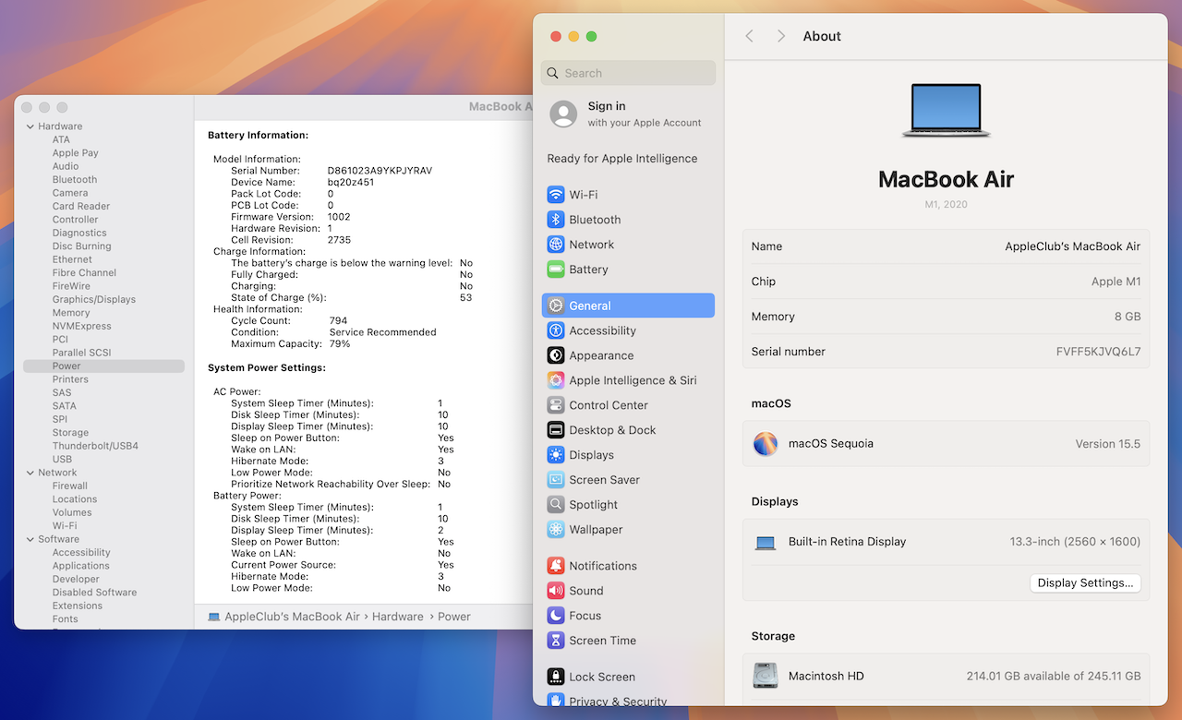Select Firewall under Network in System Information
Viewport: 1182px width, 720px height.
point(70,486)
